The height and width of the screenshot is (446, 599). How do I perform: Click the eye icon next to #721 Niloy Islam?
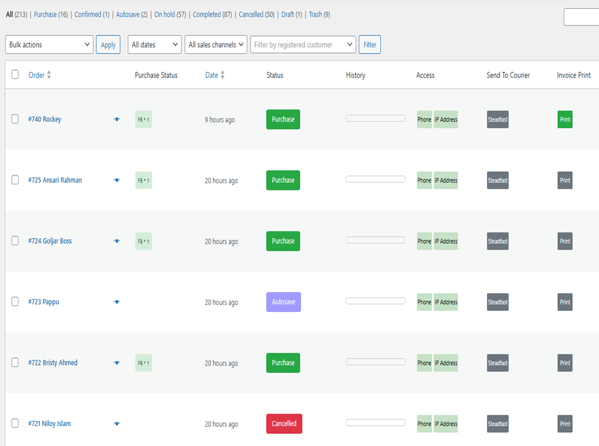pos(116,424)
